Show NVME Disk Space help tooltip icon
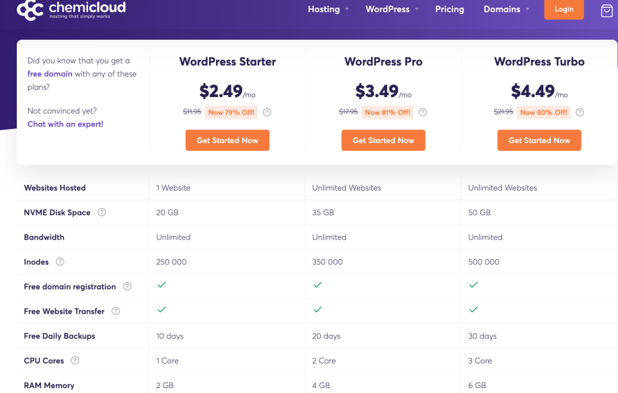618x393 pixels. (101, 212)
